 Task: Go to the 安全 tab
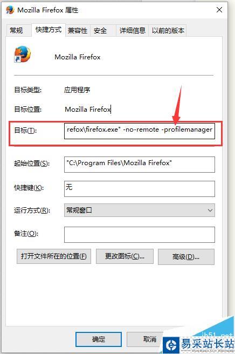tap(101, 30)
